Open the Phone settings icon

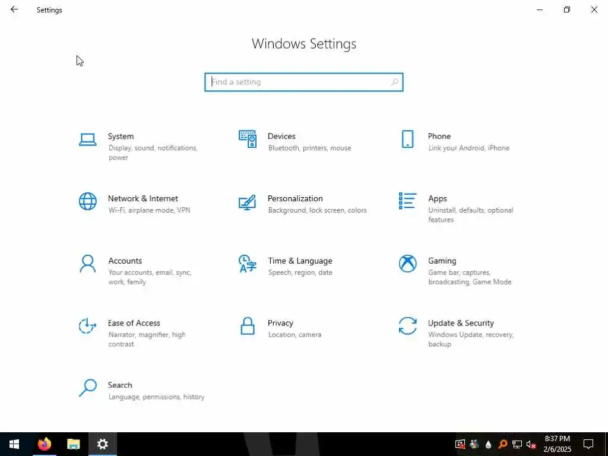click(x=407, y=139)
